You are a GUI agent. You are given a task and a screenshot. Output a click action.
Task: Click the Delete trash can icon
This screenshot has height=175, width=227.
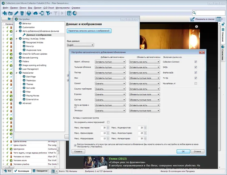tap(22, 13)
